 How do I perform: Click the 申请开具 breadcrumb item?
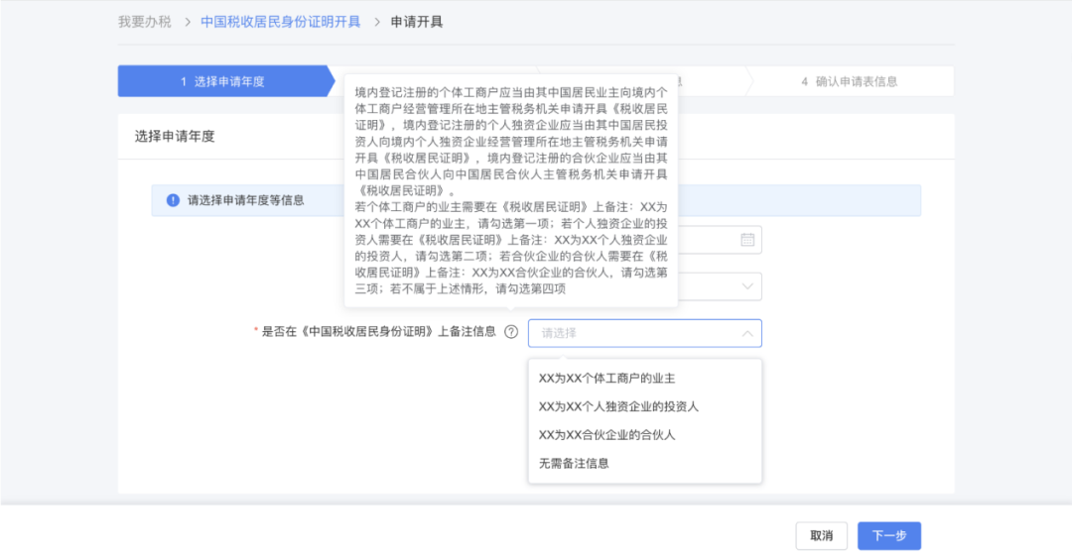tap(417, 22)
